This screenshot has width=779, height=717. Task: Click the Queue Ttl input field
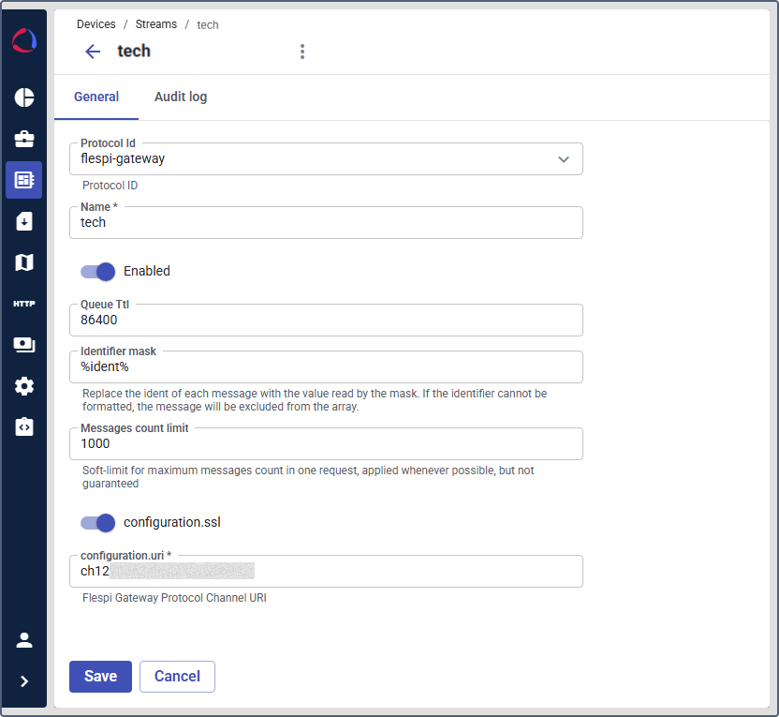pyautogui.click(x=326, y=320)
